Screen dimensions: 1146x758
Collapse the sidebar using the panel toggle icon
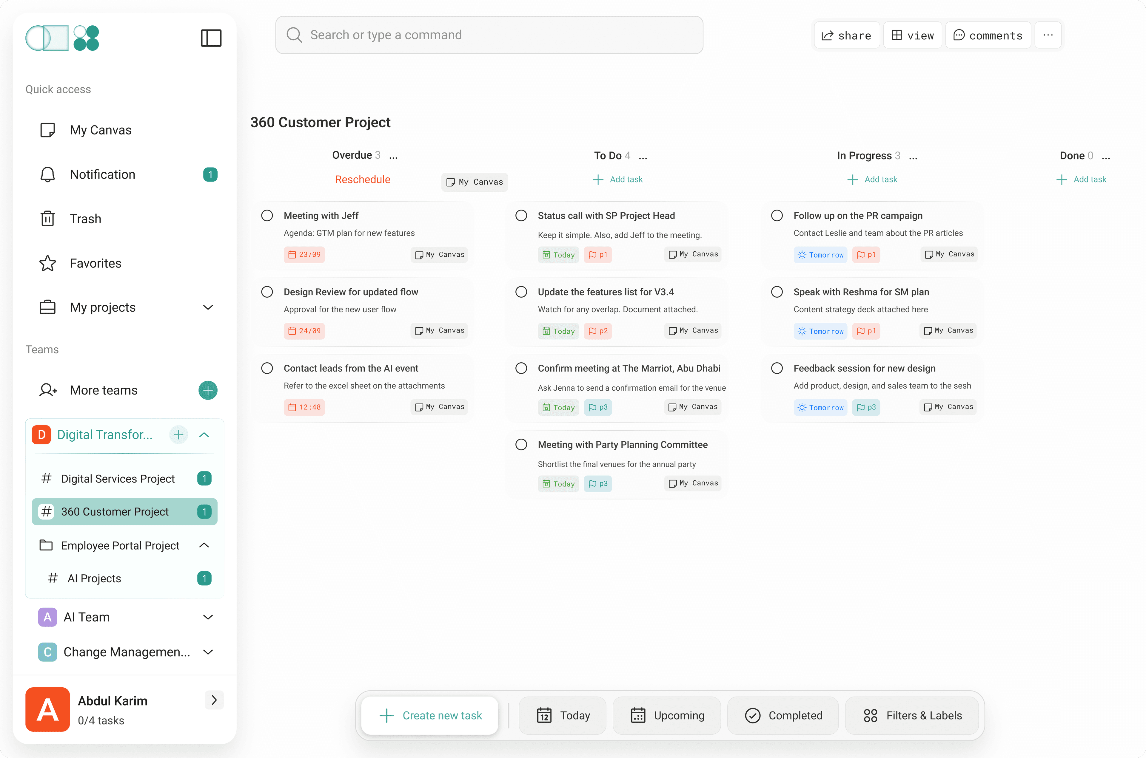[211, 38]
